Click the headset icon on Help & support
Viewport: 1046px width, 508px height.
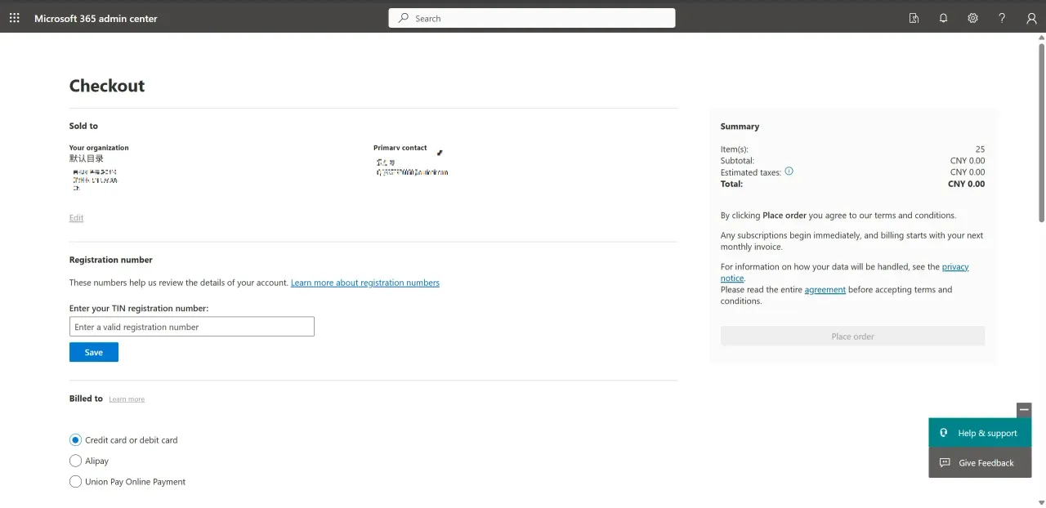point(944,433)
